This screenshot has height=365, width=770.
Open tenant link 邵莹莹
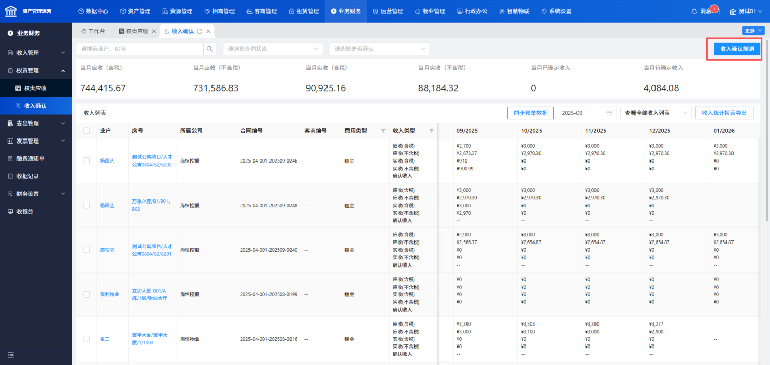click(107, 250)
